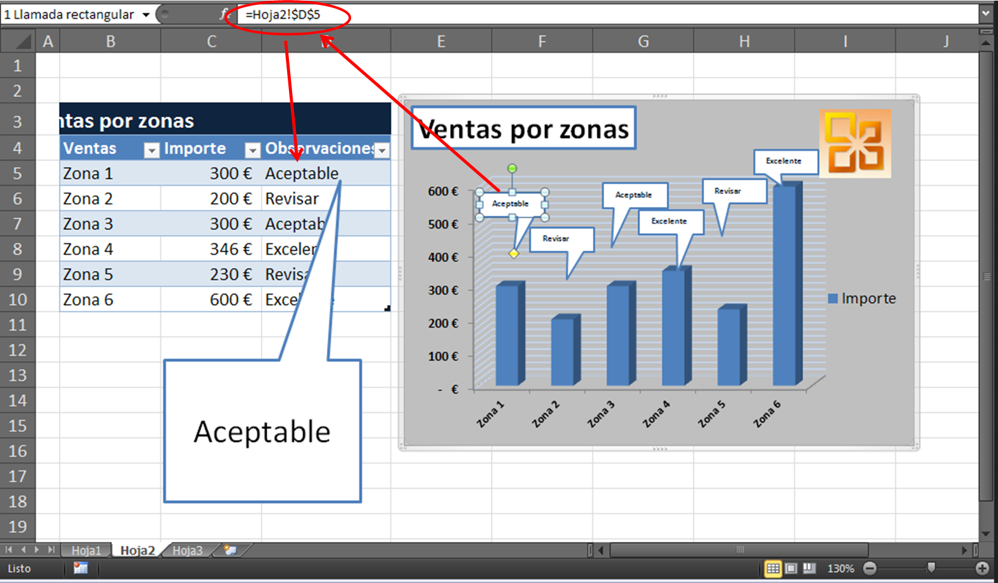The width and height of the screenshot is (998, 583).
Task: Click the zoom slider handle
Action: coord(931,567)
